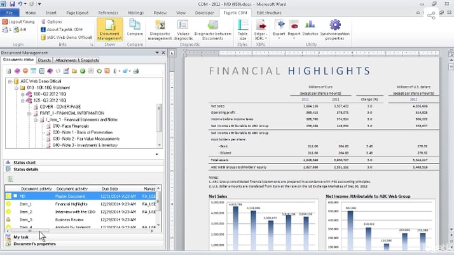Click the table grid toolbar icon
454x255 pixels.
(x=34, y=71)
